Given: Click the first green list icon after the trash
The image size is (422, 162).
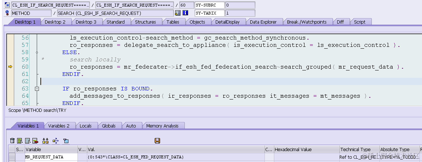Looking at the screenshot, I should tap(20, 141).
